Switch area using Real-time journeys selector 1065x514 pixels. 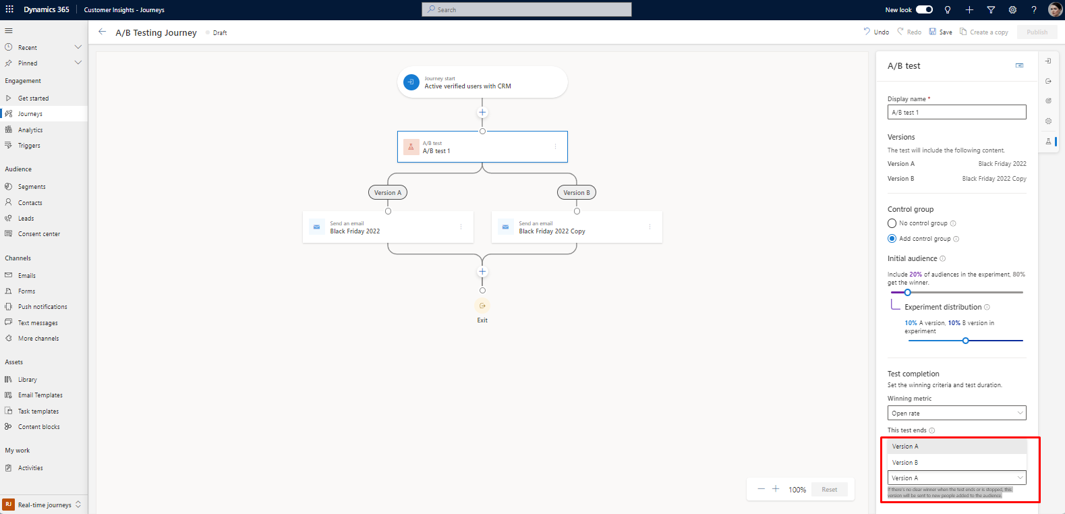[x=44, y=505]
